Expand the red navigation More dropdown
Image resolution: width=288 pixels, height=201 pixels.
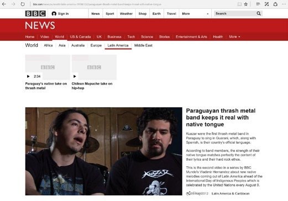click(234, 37)
